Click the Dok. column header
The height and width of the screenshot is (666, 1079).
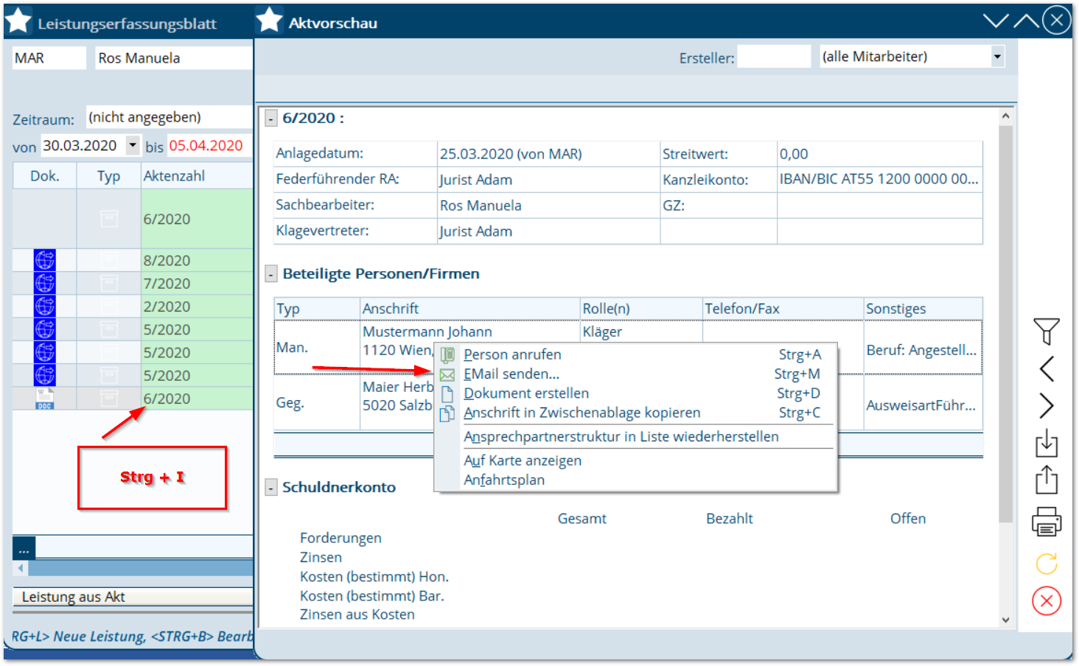pos(45,176)
